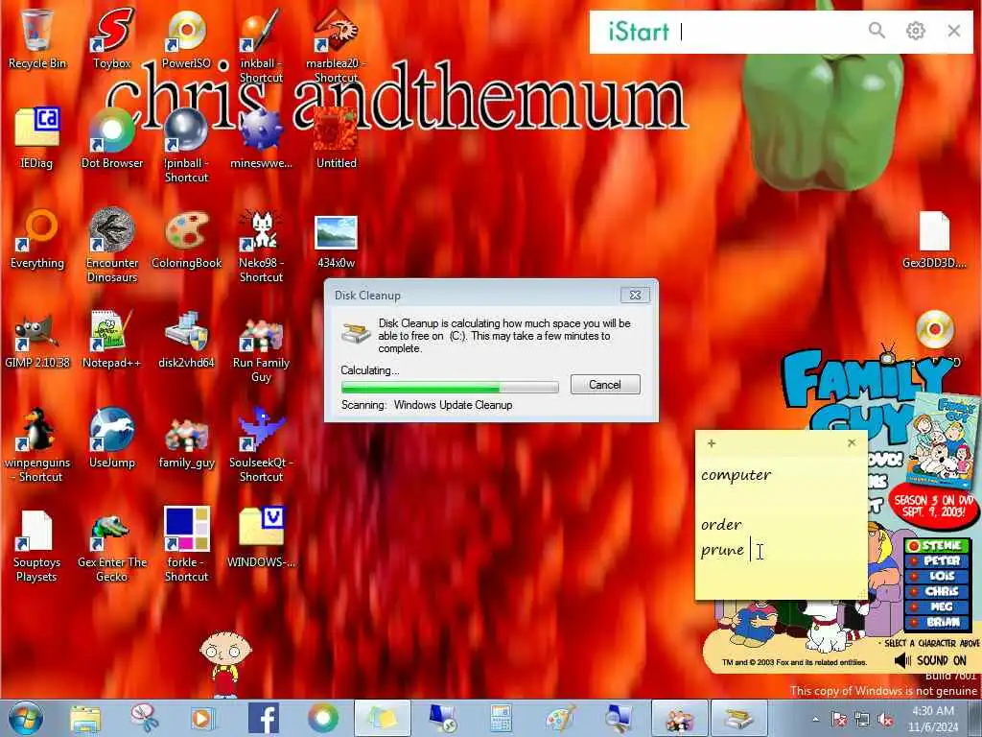
Task: Open the Windows Start menu orb
Action: pos(26,718)
